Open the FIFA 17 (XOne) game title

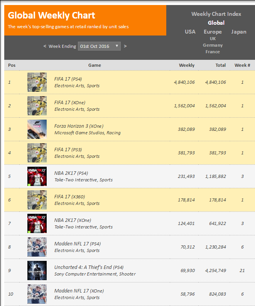pyautogui.click(x=70, y=103)
